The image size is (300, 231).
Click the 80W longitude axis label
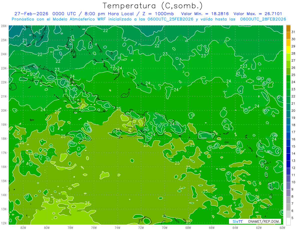(x=47, y=227)
